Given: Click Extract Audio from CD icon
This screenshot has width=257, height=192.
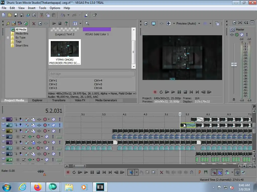Looking at the screenshot, I should pos(26,23).
